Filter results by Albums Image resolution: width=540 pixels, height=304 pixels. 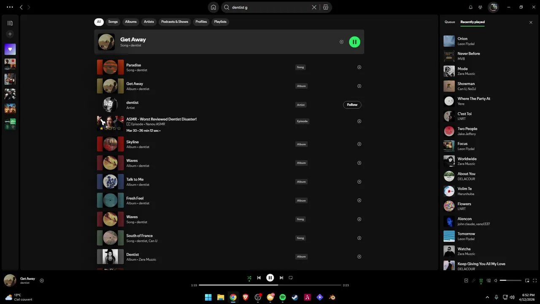pyautogui.click(x=131, y=22)
